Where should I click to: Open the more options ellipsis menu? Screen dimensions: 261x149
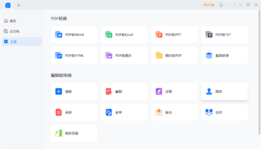tap(229, 5)
